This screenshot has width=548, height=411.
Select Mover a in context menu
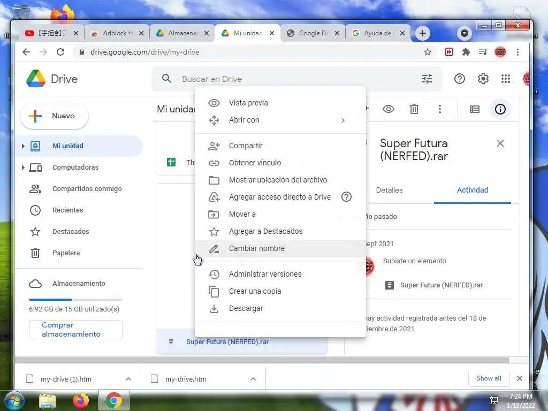point(280,214)
